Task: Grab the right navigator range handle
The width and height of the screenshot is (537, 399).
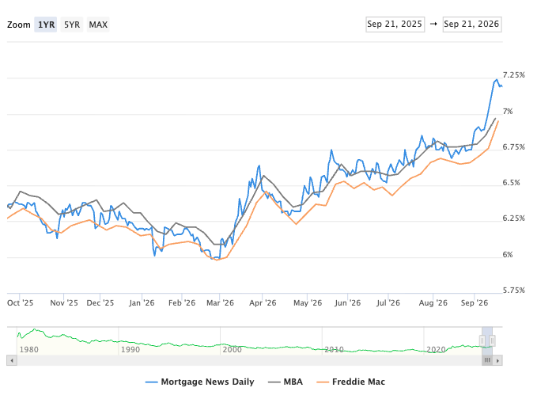Action: coord(492,340)
